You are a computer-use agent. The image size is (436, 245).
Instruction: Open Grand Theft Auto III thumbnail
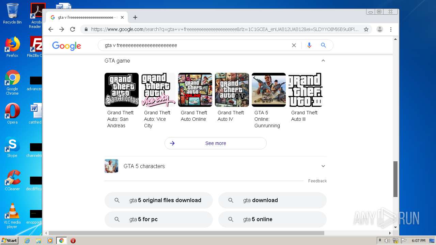coord(306,90)
